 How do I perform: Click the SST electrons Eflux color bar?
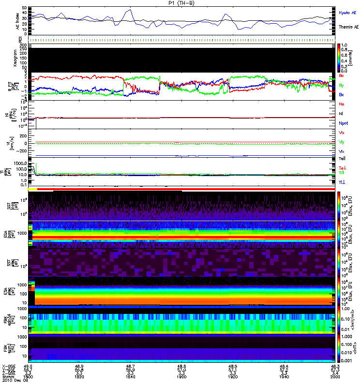tap(339, 263)
